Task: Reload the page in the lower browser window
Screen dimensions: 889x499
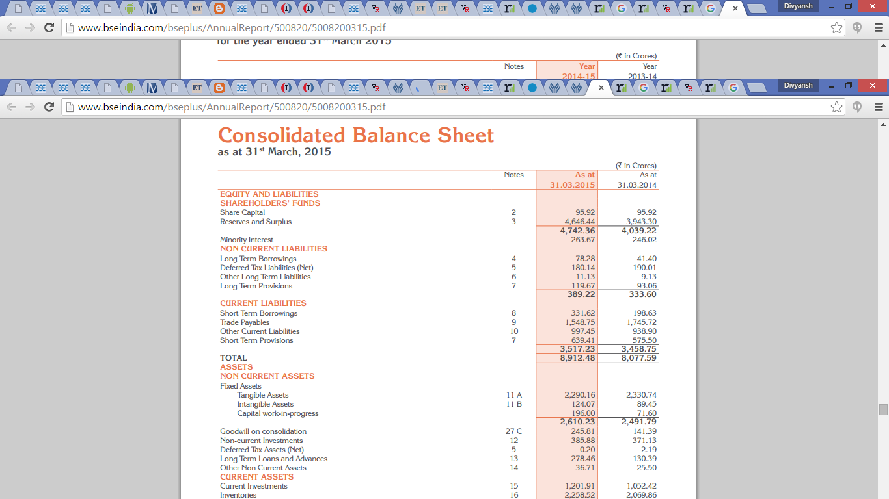Action: [x=49, y=107]
